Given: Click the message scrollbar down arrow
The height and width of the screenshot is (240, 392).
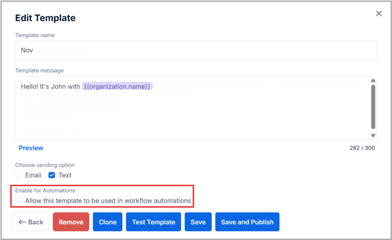Looking at the screenshot, I should click(373, 135).
